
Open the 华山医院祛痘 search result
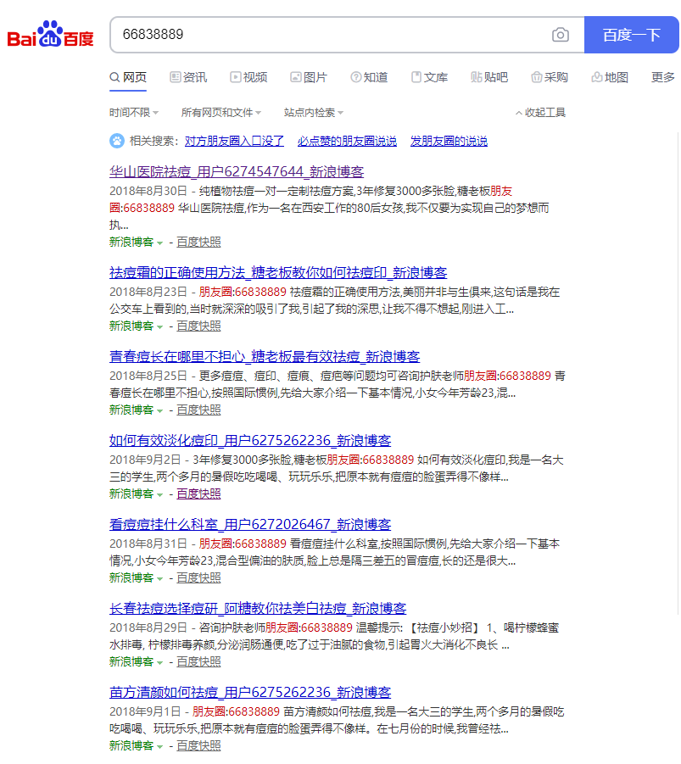click(237, 171)
